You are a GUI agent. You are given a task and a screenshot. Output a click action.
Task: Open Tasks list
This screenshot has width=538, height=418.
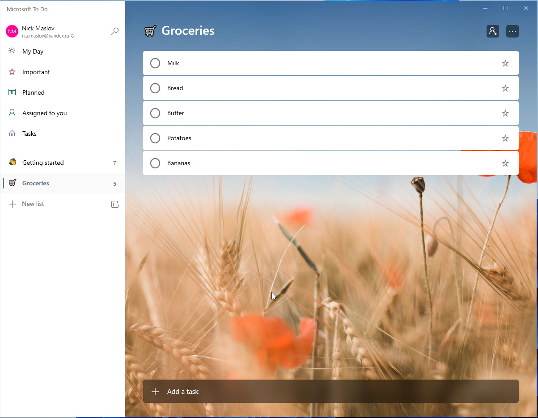pos(63,134)
